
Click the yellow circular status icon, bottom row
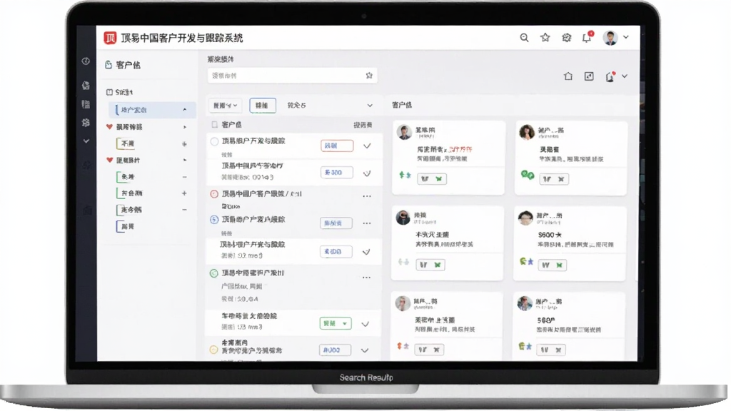213,350
